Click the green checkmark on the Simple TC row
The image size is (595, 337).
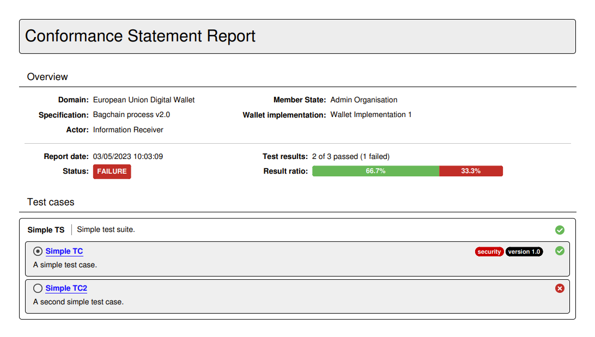[560, 251]
